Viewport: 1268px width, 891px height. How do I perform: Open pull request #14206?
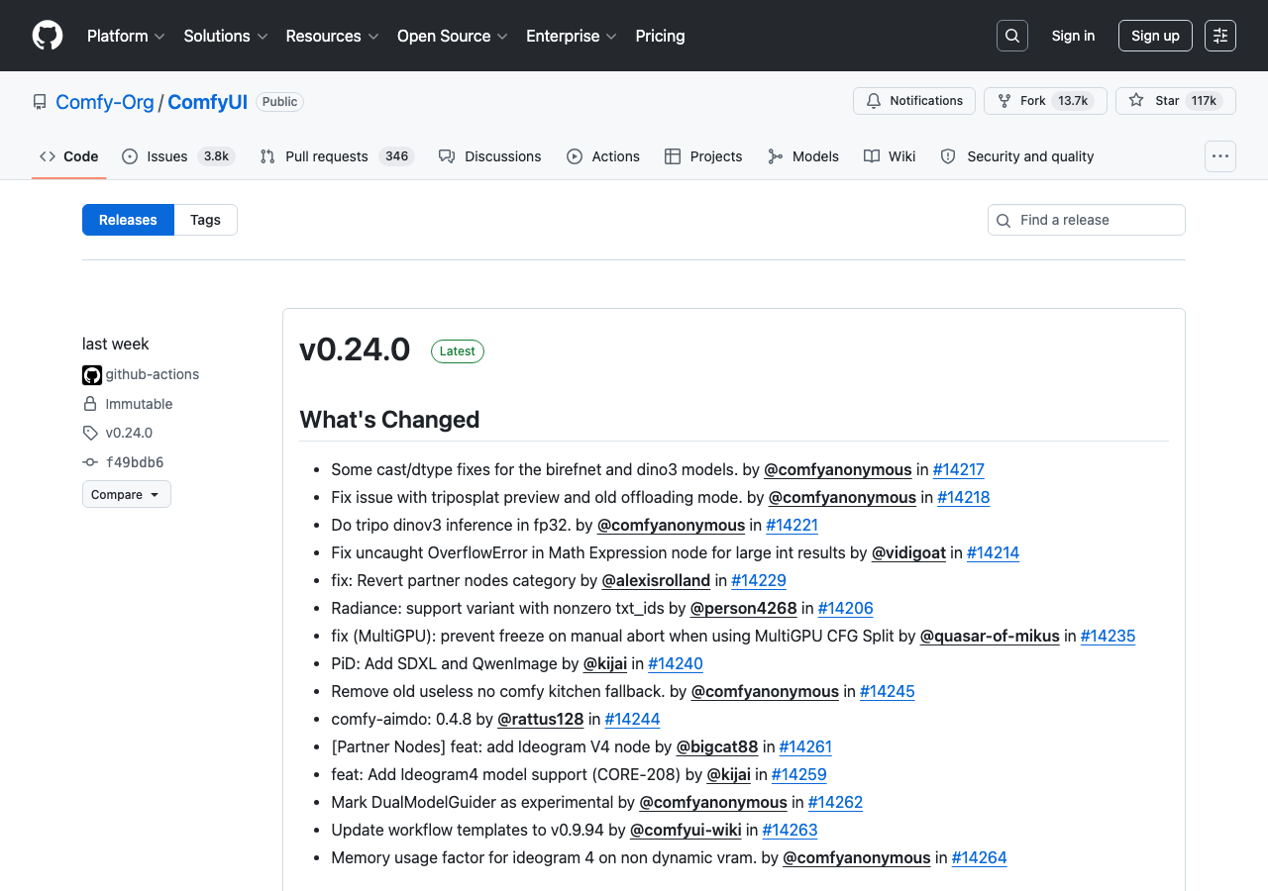(x=846, y=608)
